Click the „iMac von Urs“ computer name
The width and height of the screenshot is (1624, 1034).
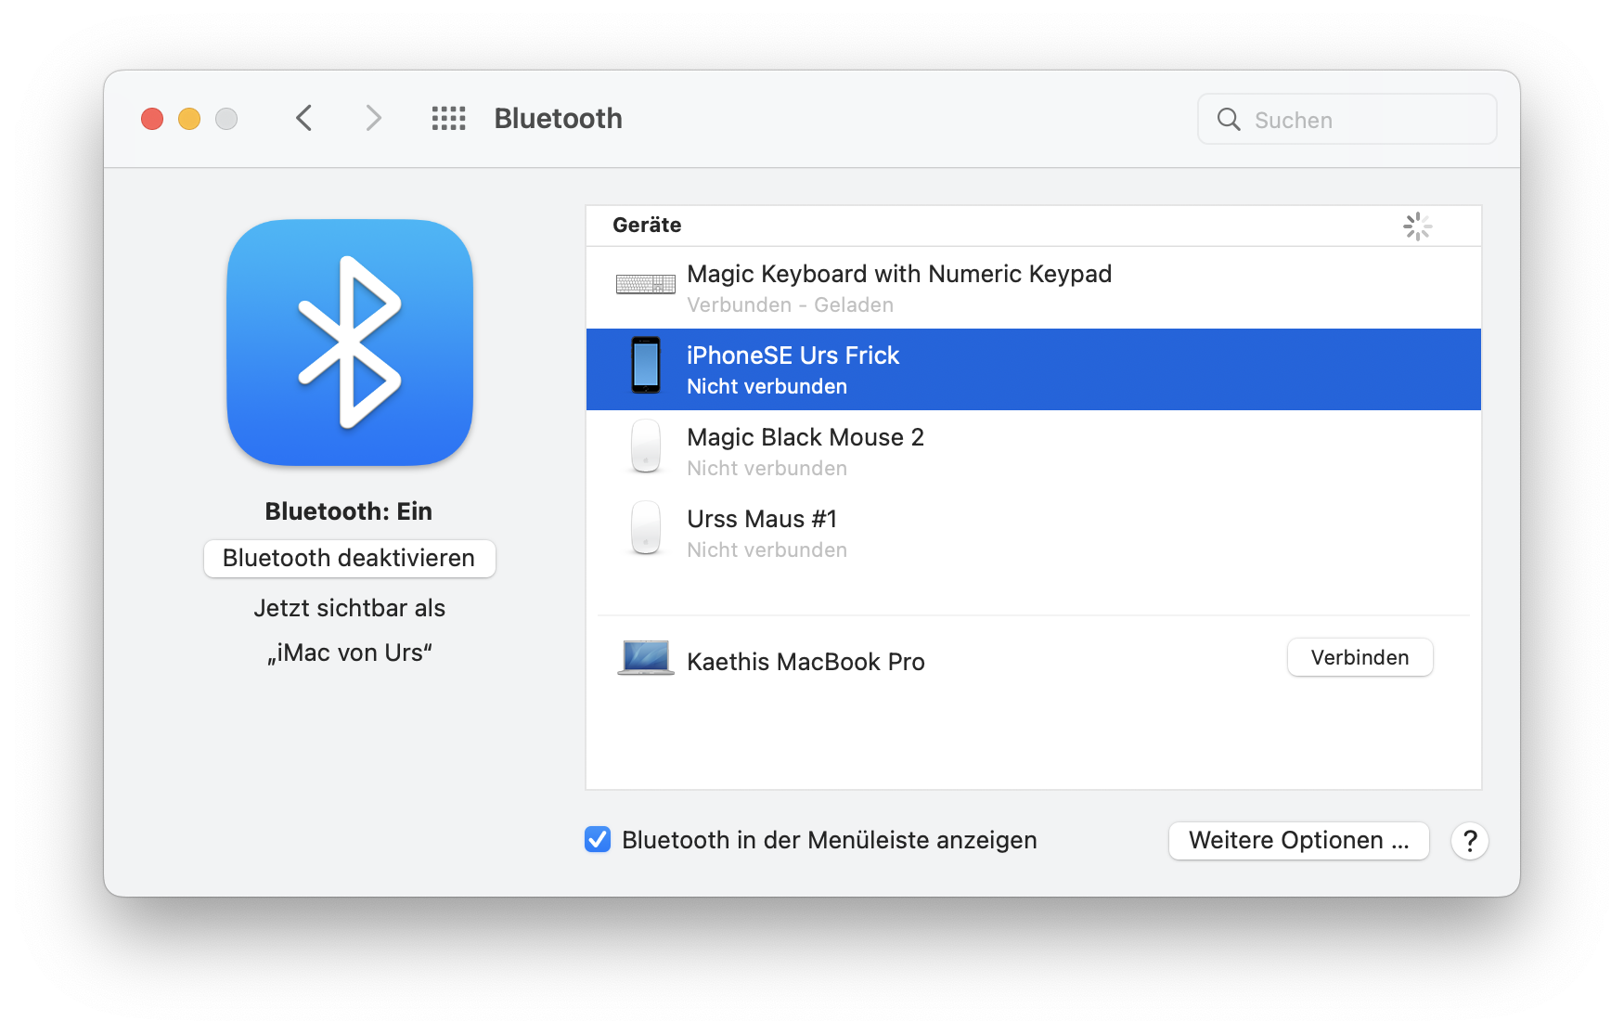click(x=350, y=653)
